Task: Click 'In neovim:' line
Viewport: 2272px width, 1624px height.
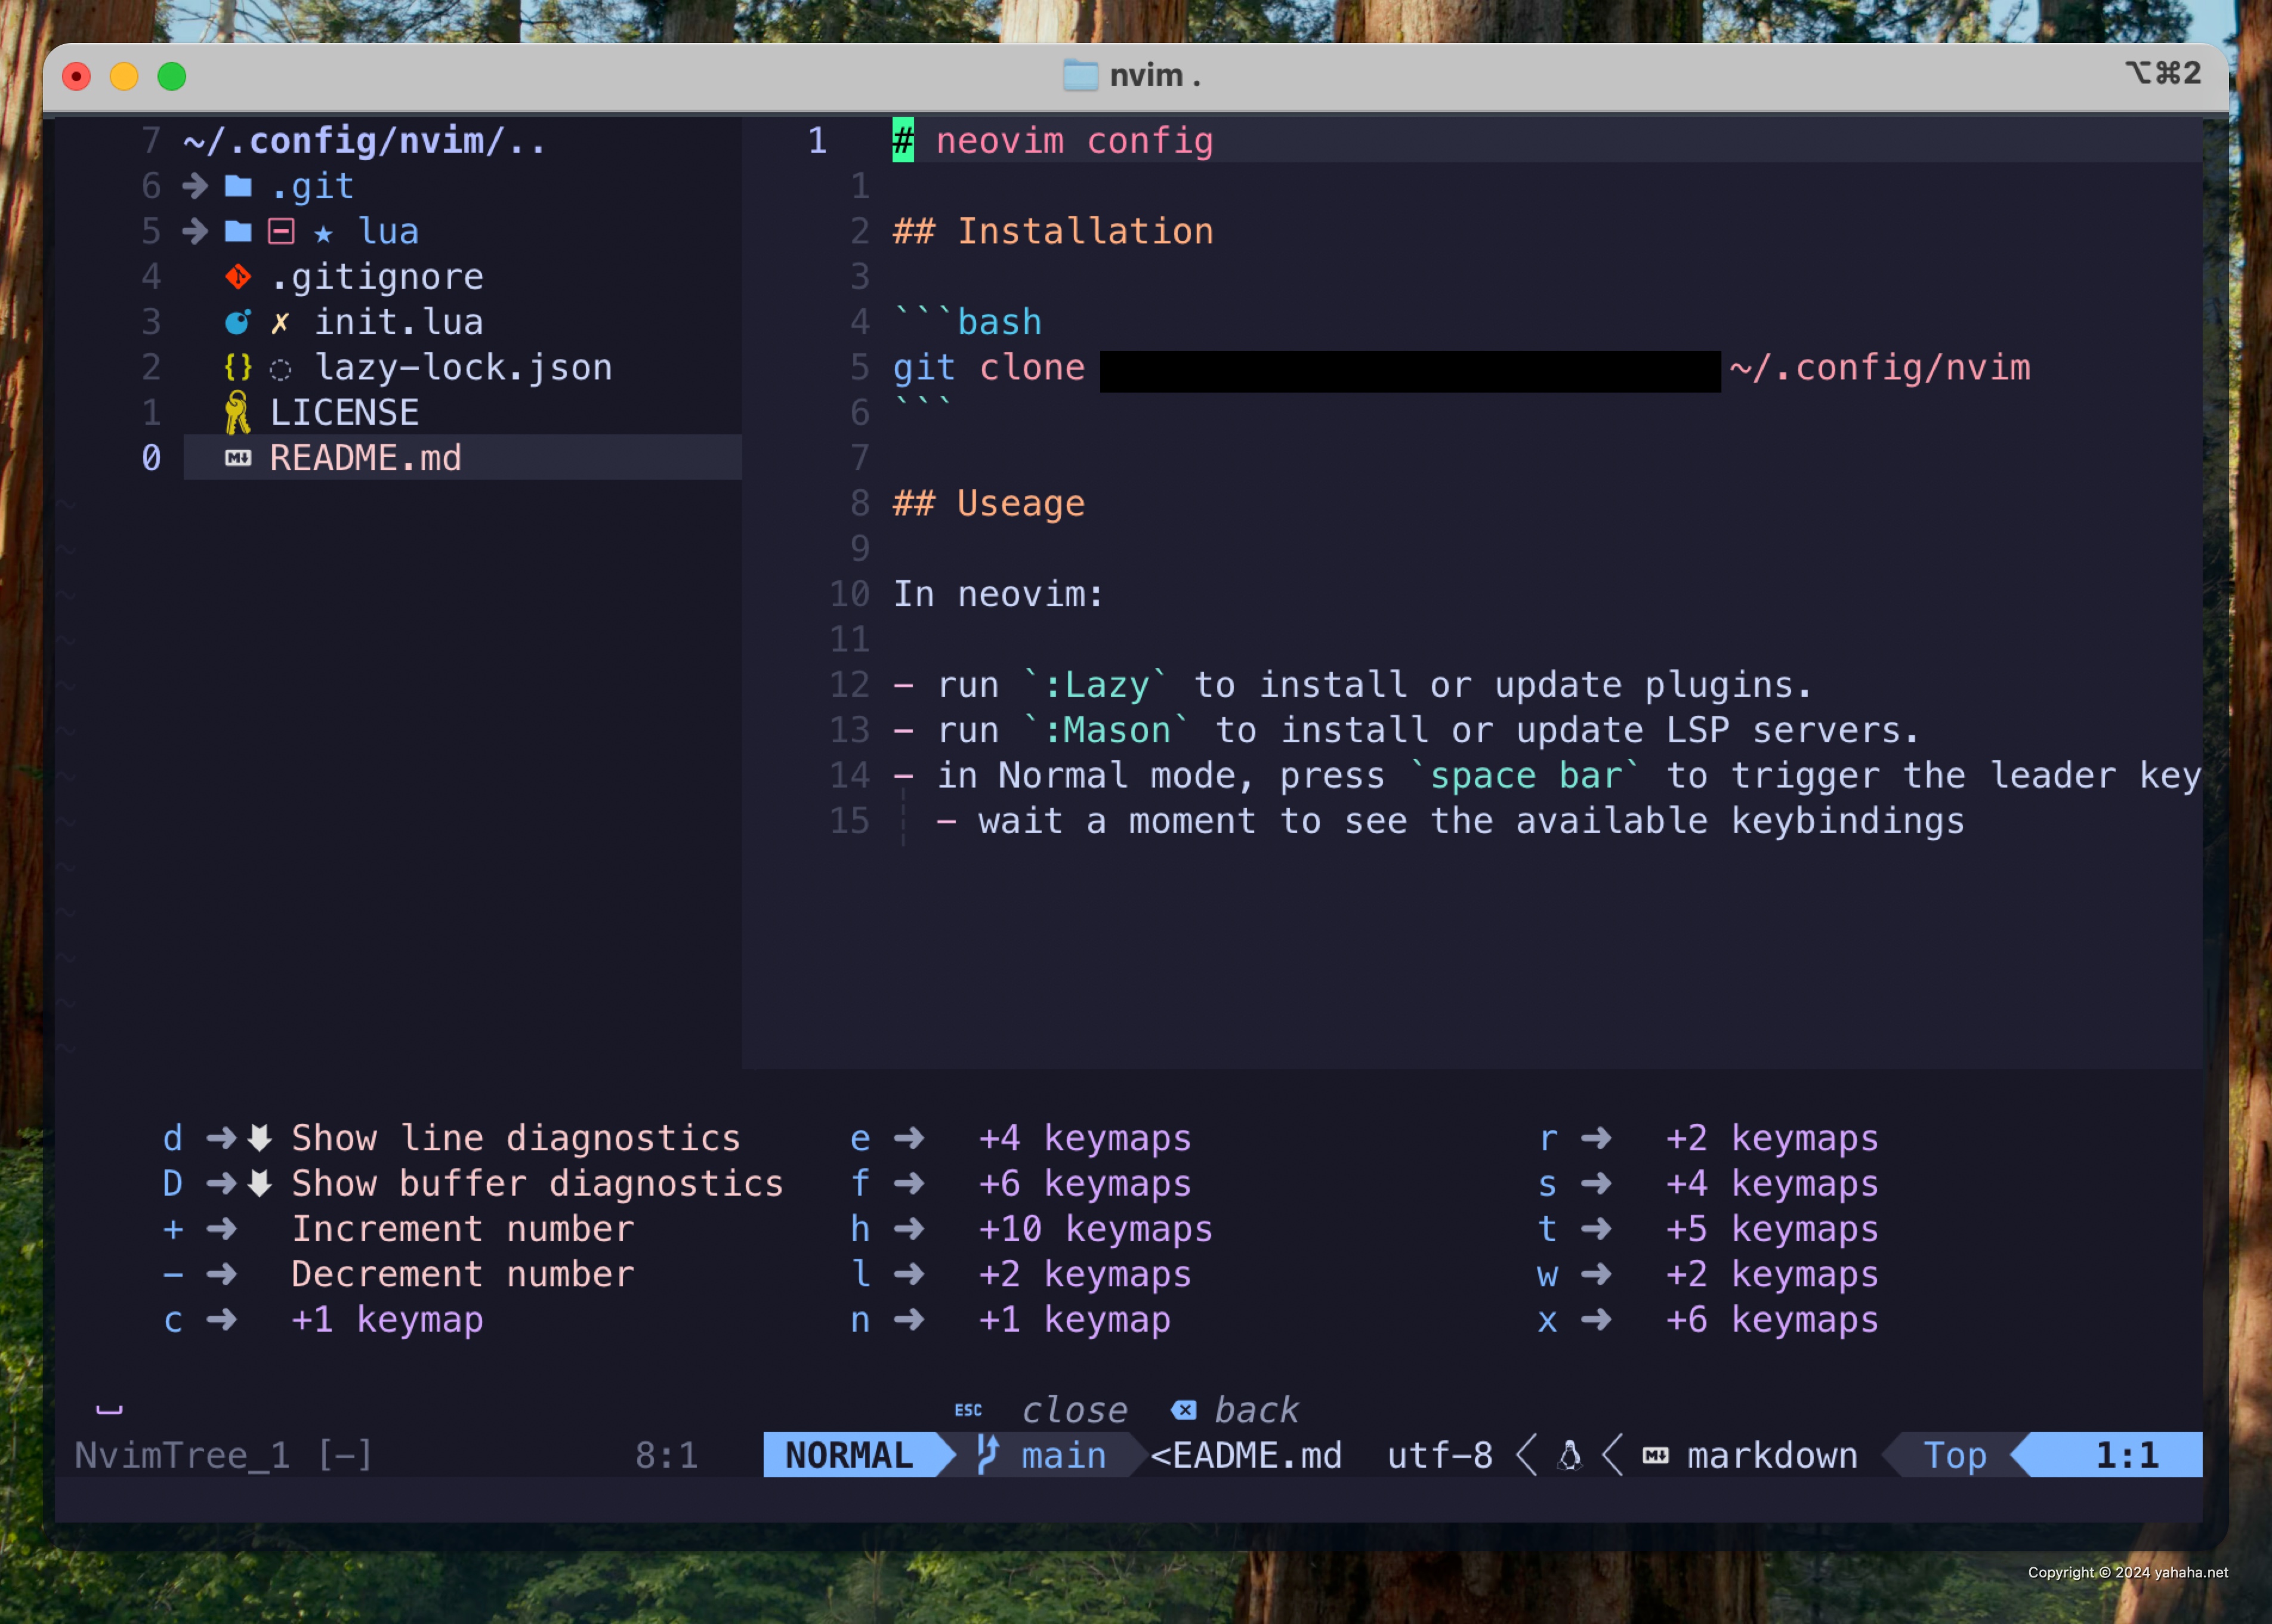Action: point(998,594)
